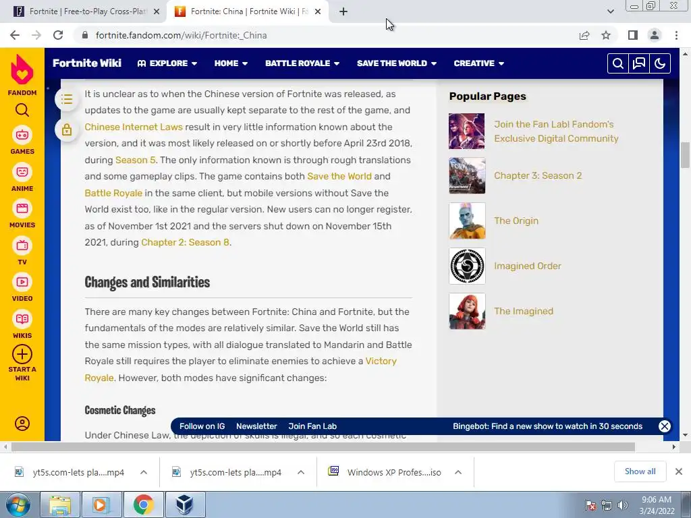Click Show all downloads button

click(x=640, y=471)
